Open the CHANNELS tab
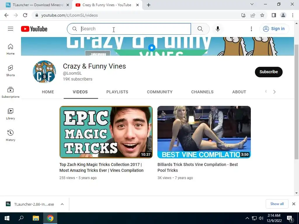This screenshot has width=299, height=224. (x=202, y=92)
